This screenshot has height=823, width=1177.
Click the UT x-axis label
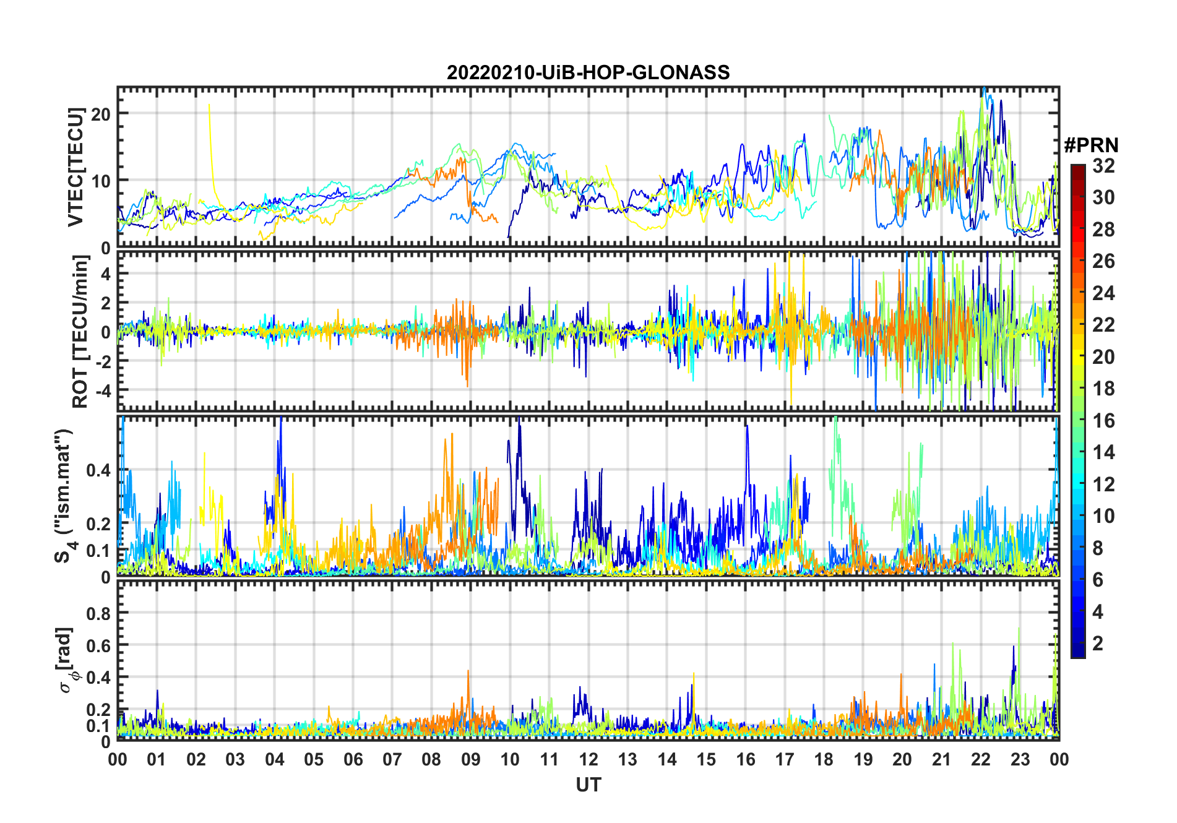coord(588,785)
